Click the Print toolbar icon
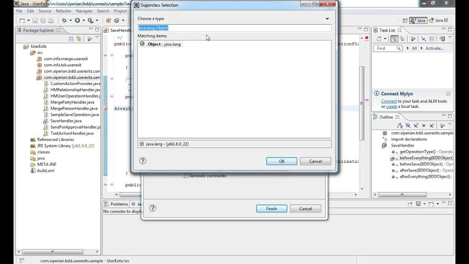This screenshot has width=469, height=264. 51,21
